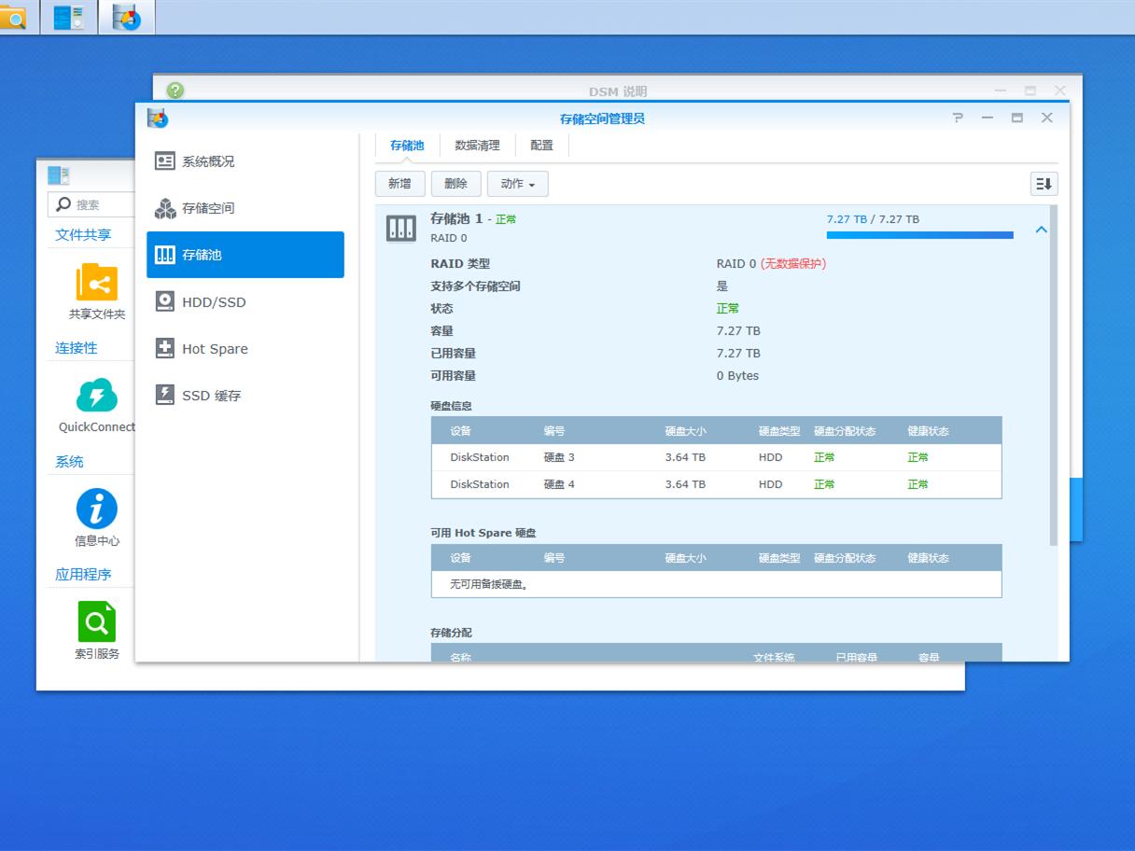Click the 新增 button
Viewport: 1135px width, 851px height.
(x=399, y=184)
